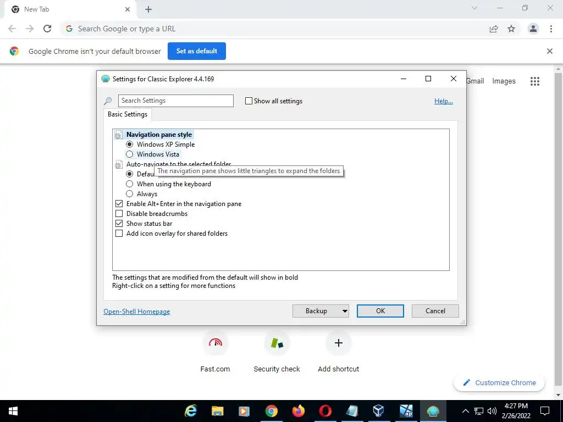Click Customize Chrome button
563x422 pixels.
(499, 383)
